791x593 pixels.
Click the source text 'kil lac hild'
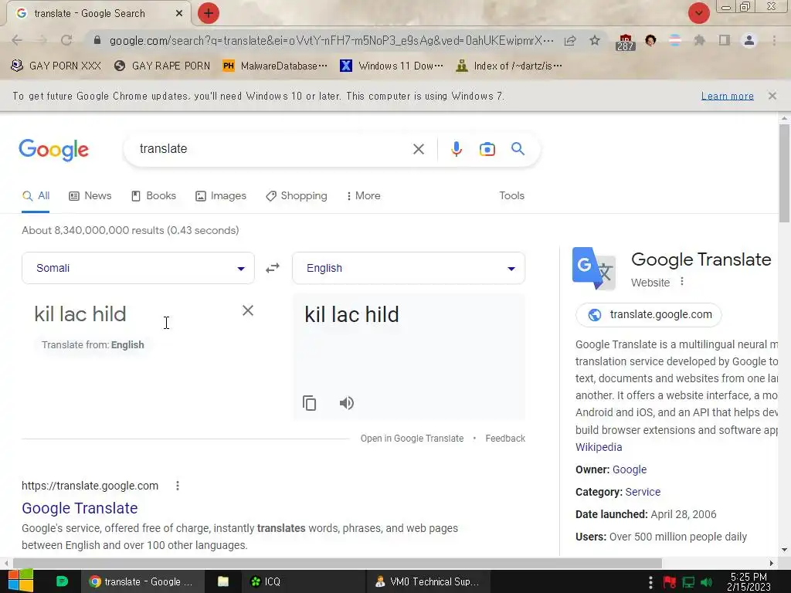(x=80, y=314)
